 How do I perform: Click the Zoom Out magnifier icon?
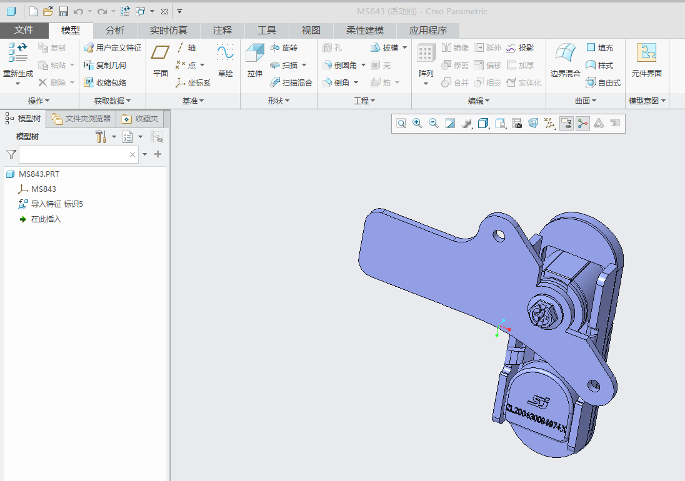tap(433, 124)
